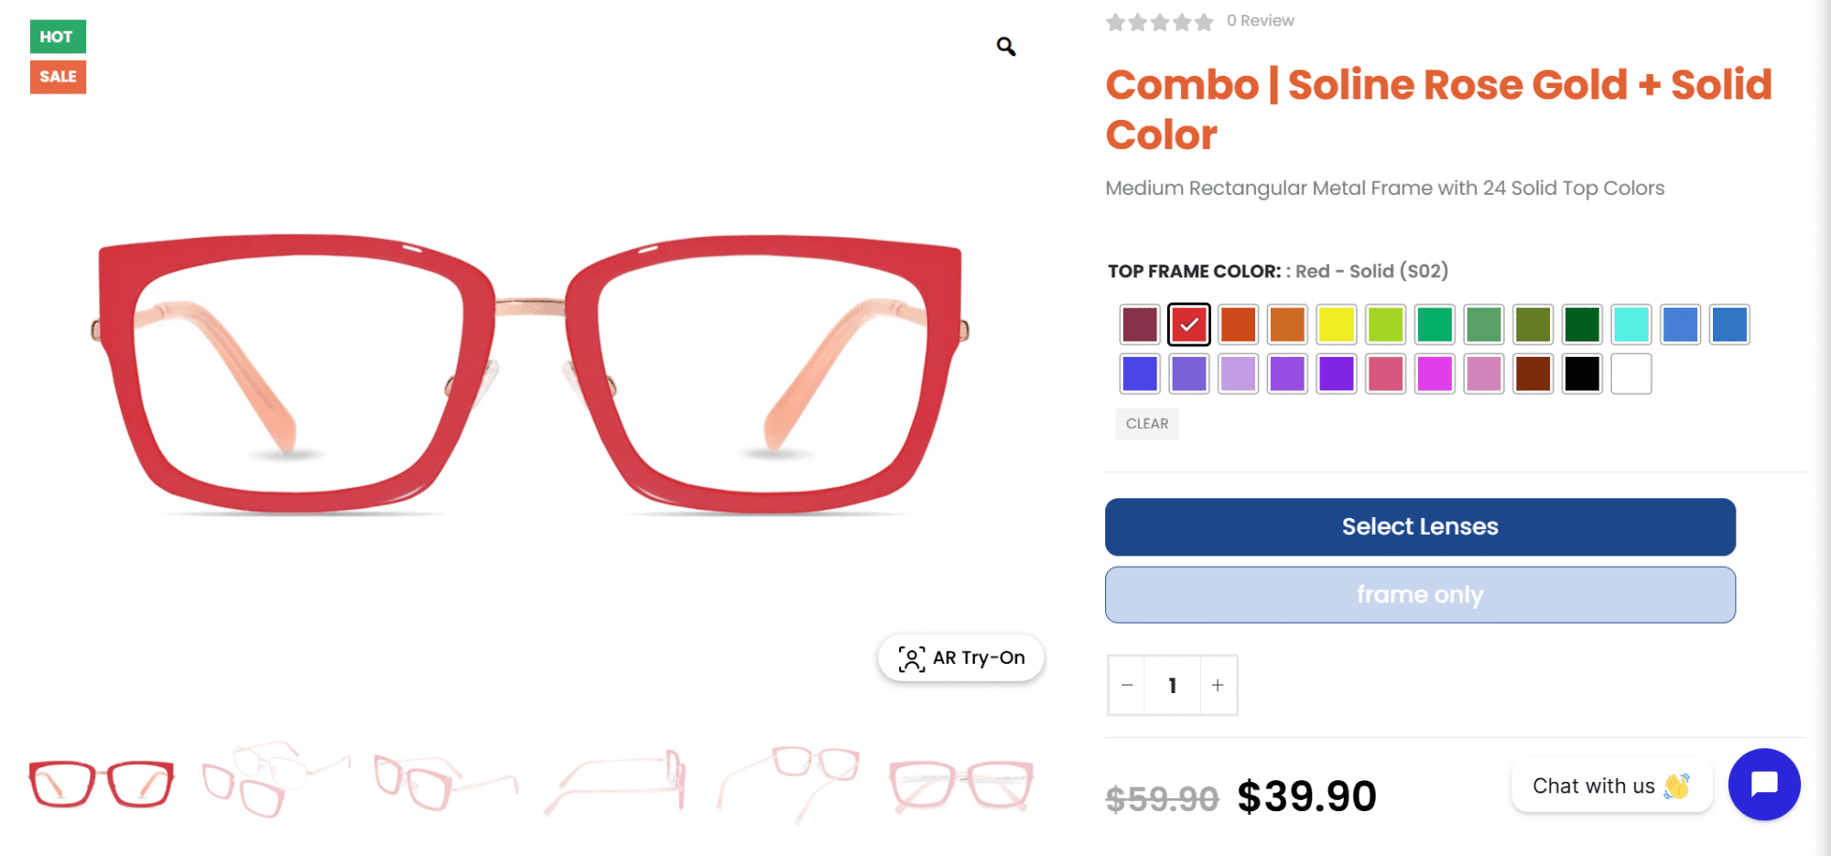Viewport: 1831px width, 856px height.
Task: Click the HOT badge label
Action: pyautogui.click(x=57, y=37)
